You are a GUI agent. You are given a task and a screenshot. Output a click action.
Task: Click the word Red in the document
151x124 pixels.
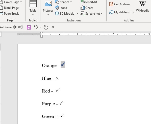pyautogui.click(x=46, y=91)
